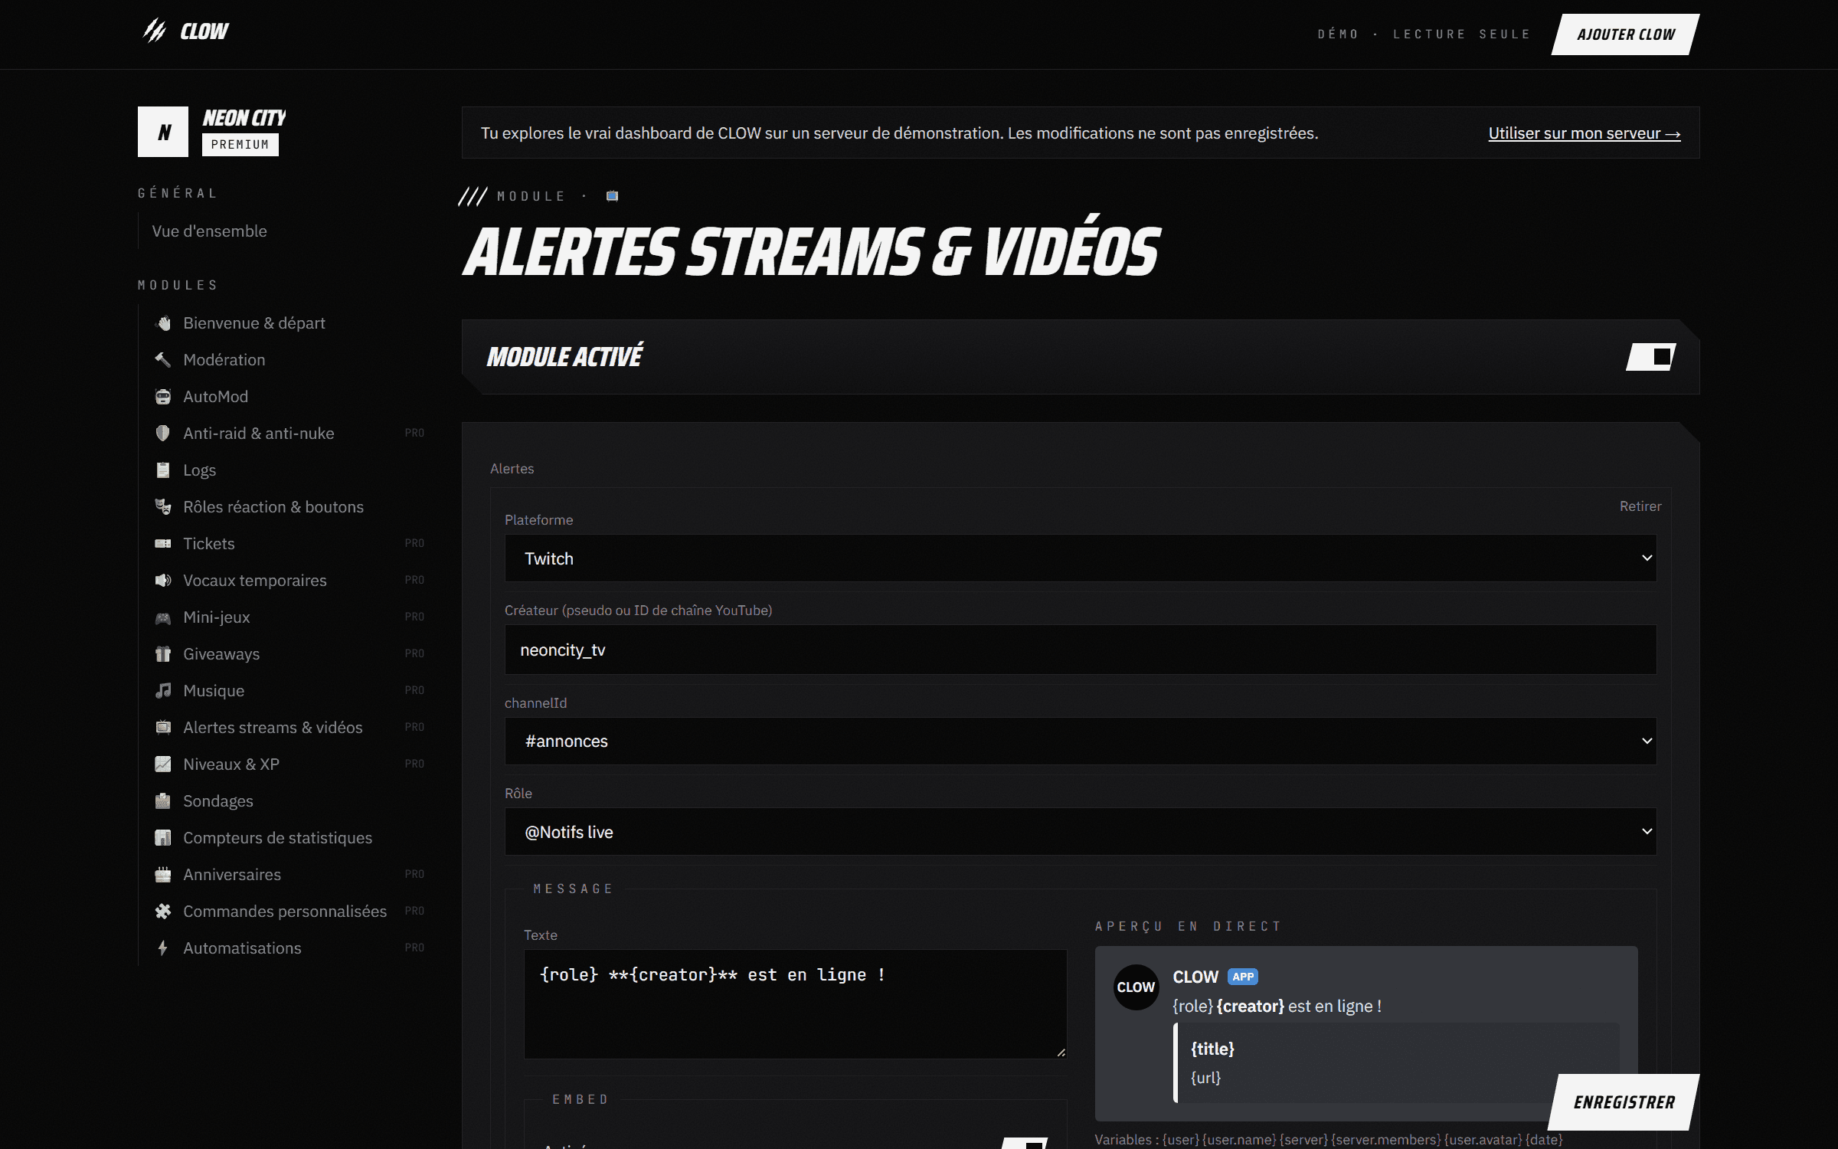This screenshot has height=1149, width=1838.
Task: Open the channelId #annonces dropdown
Action: (1081, 741)
